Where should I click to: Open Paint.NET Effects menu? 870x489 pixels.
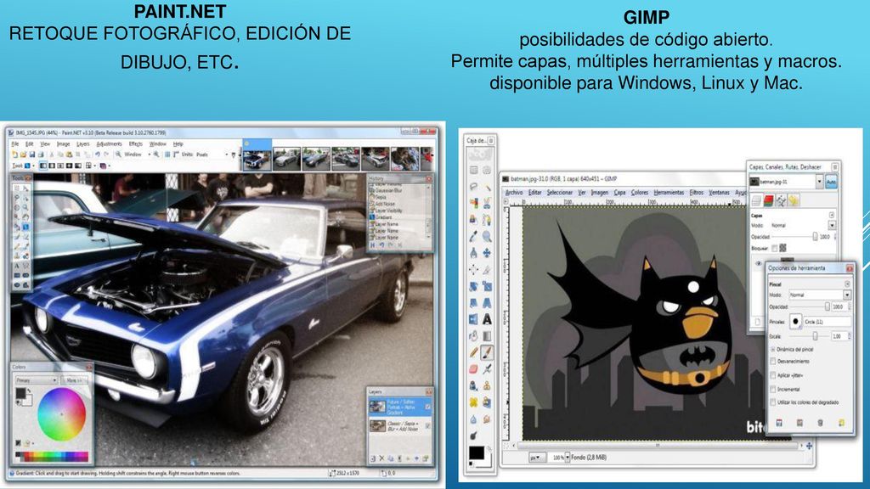coord(135,144)
